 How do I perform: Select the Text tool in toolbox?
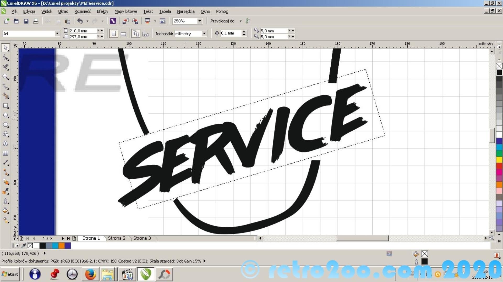(6, 144)
